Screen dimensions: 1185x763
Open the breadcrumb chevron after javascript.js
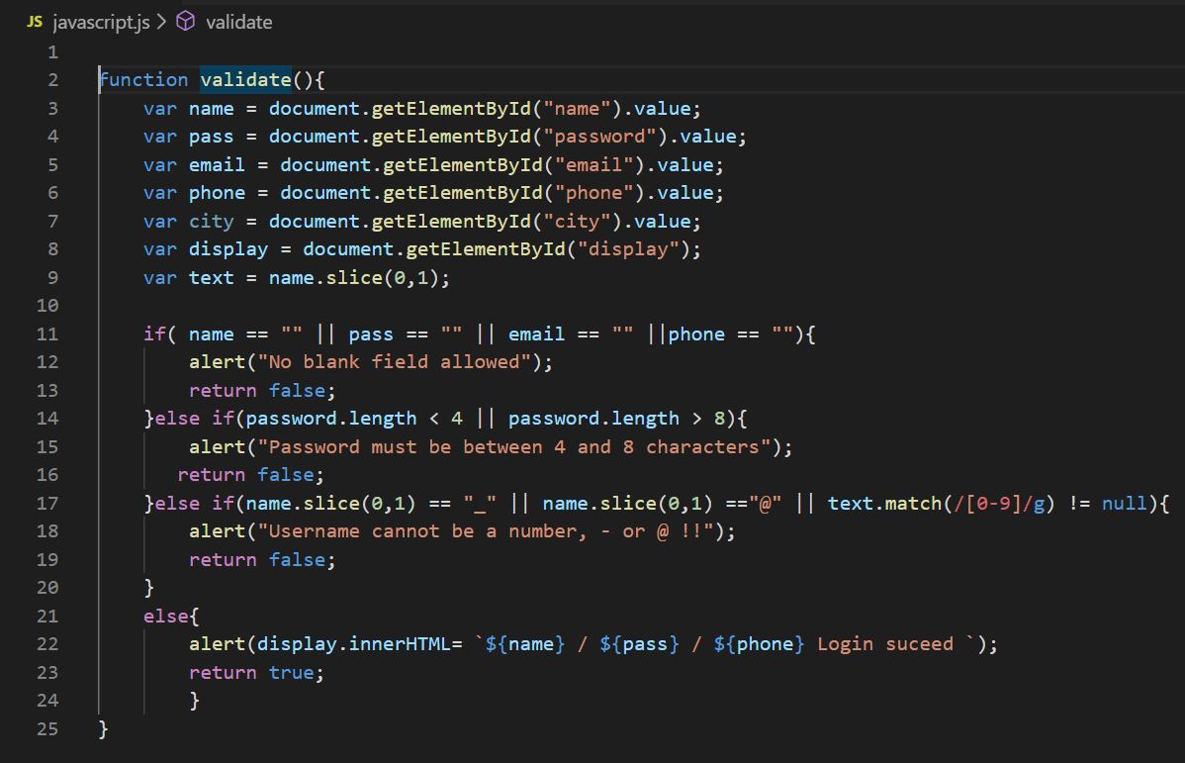(162, 21)
